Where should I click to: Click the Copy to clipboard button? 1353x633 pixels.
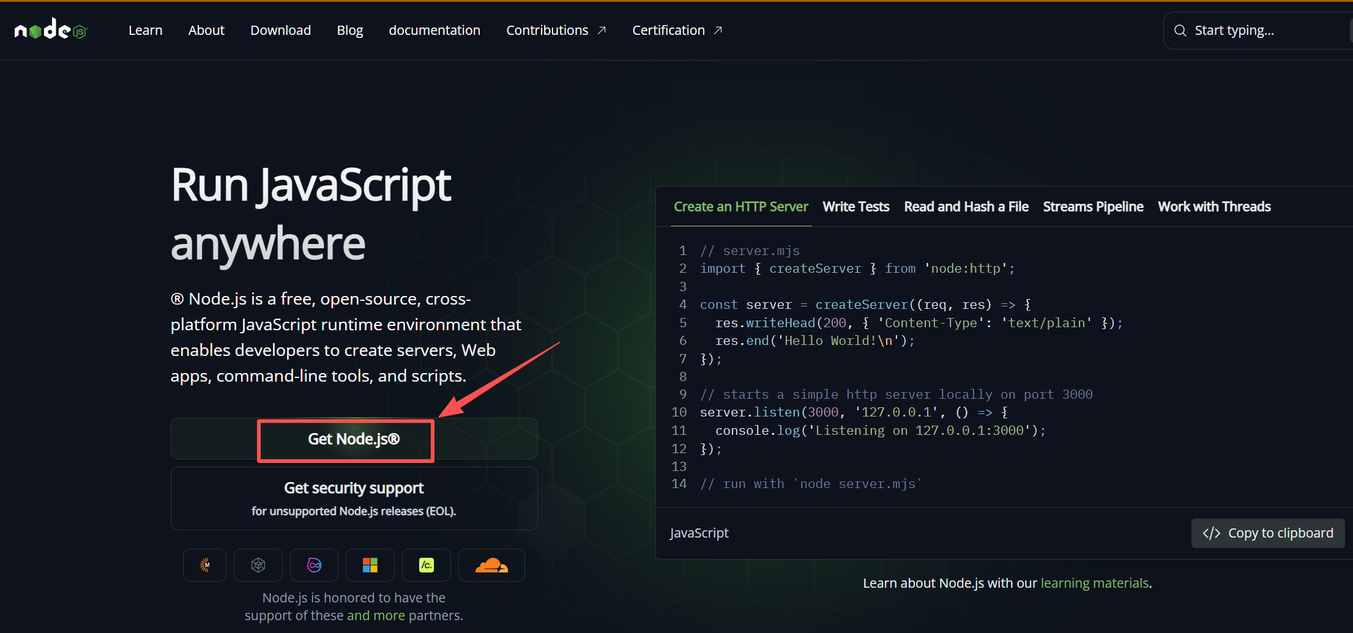(1268, 533)
